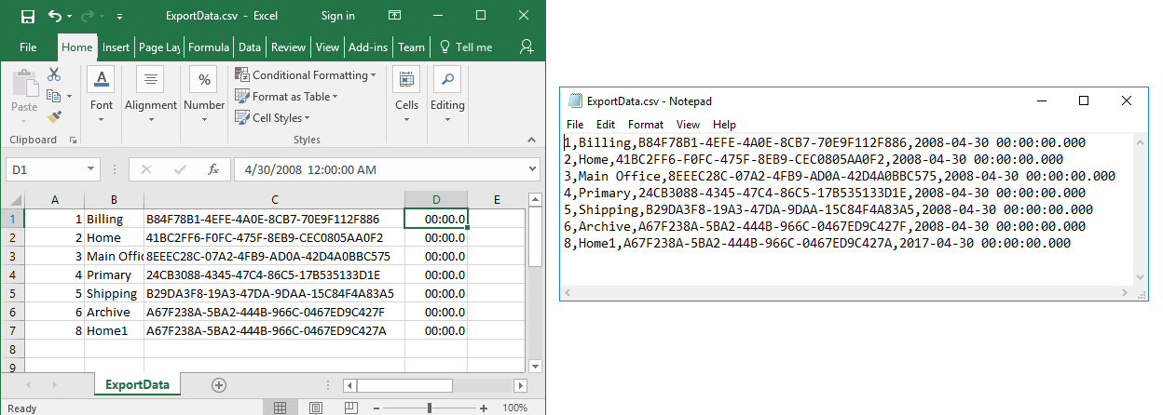Viewport: 1163px width, 415px height.
Task: Switch to the Data ribbon tab
Action: pyautogui.click(x=250, y=47)
